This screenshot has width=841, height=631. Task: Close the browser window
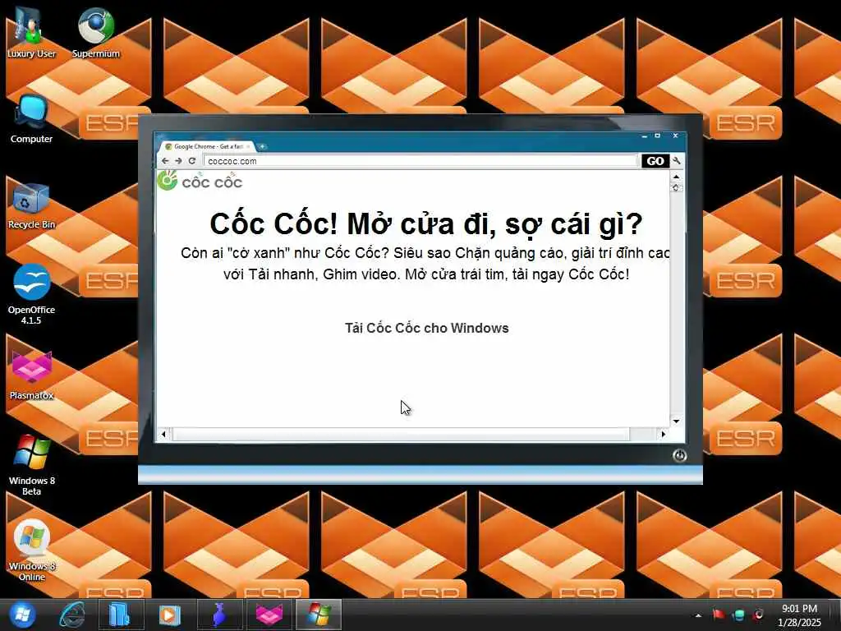tap(675, 136)
